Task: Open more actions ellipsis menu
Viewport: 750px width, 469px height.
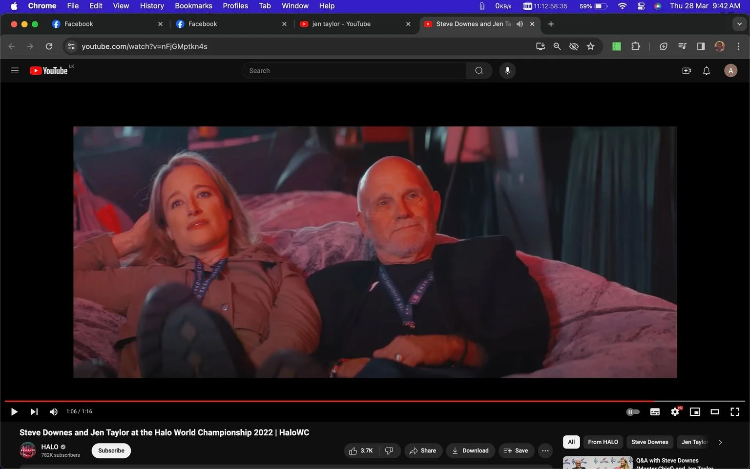Action: [x=545, y=451]
